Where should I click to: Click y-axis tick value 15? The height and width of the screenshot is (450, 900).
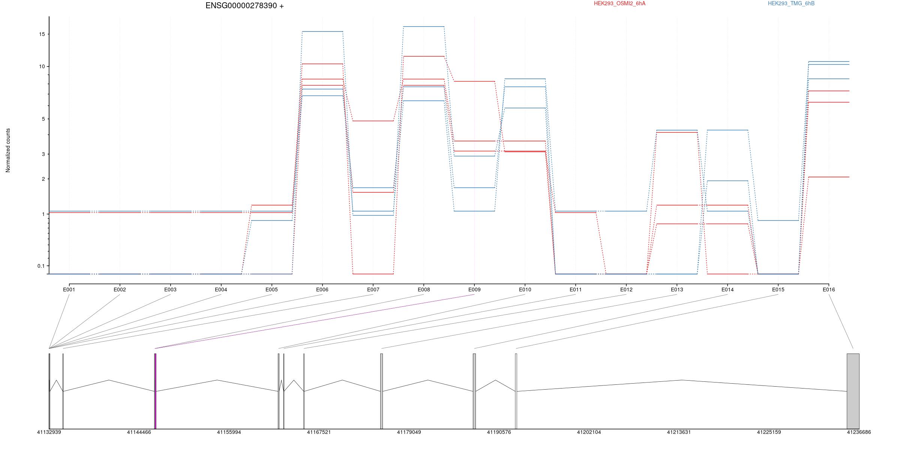41,34
